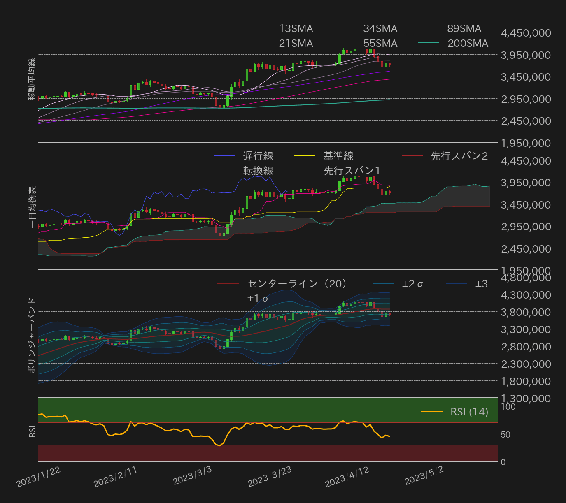Expand the 移動平均線 panel

point(31,78)
